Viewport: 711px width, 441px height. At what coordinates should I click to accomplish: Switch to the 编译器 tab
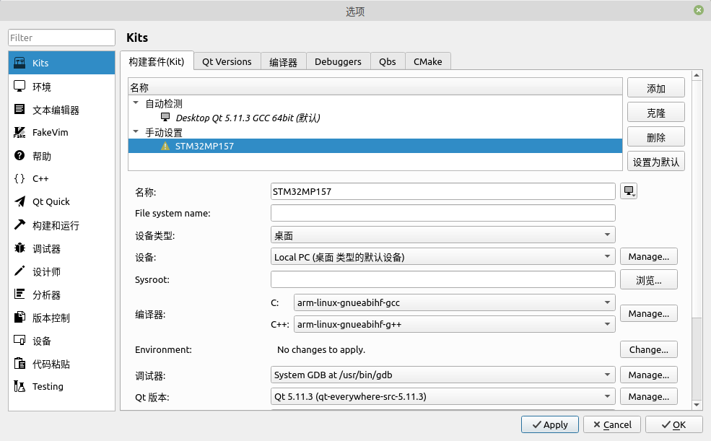click(284, 61)
